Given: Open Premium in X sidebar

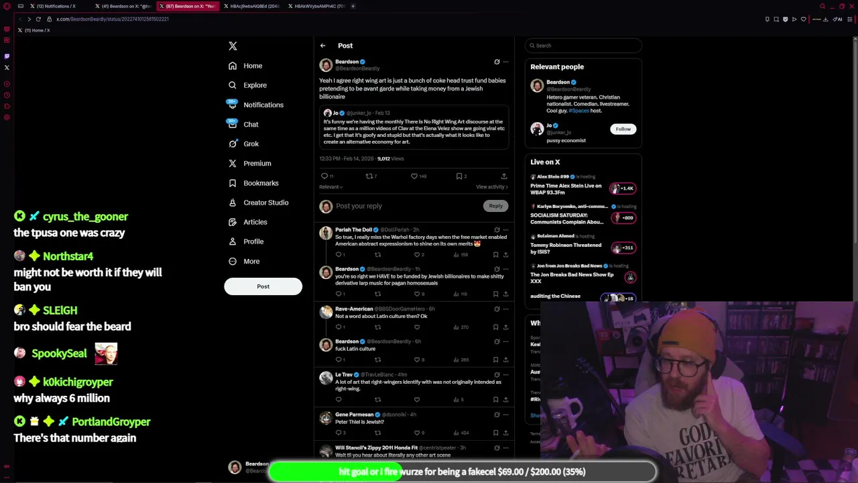Looking at the screenshot, I should [x=249, y=163].
